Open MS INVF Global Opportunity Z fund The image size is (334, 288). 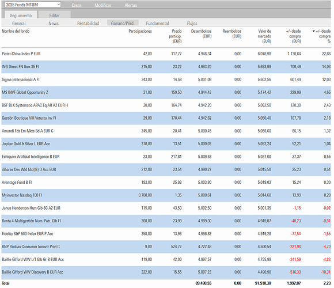pos(25,93)
